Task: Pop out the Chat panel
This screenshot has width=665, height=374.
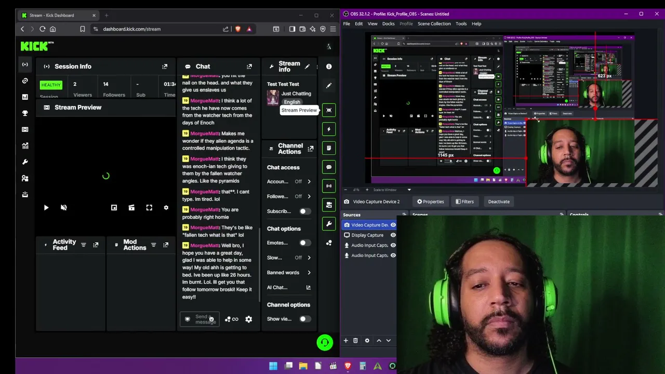Action: 249,66
